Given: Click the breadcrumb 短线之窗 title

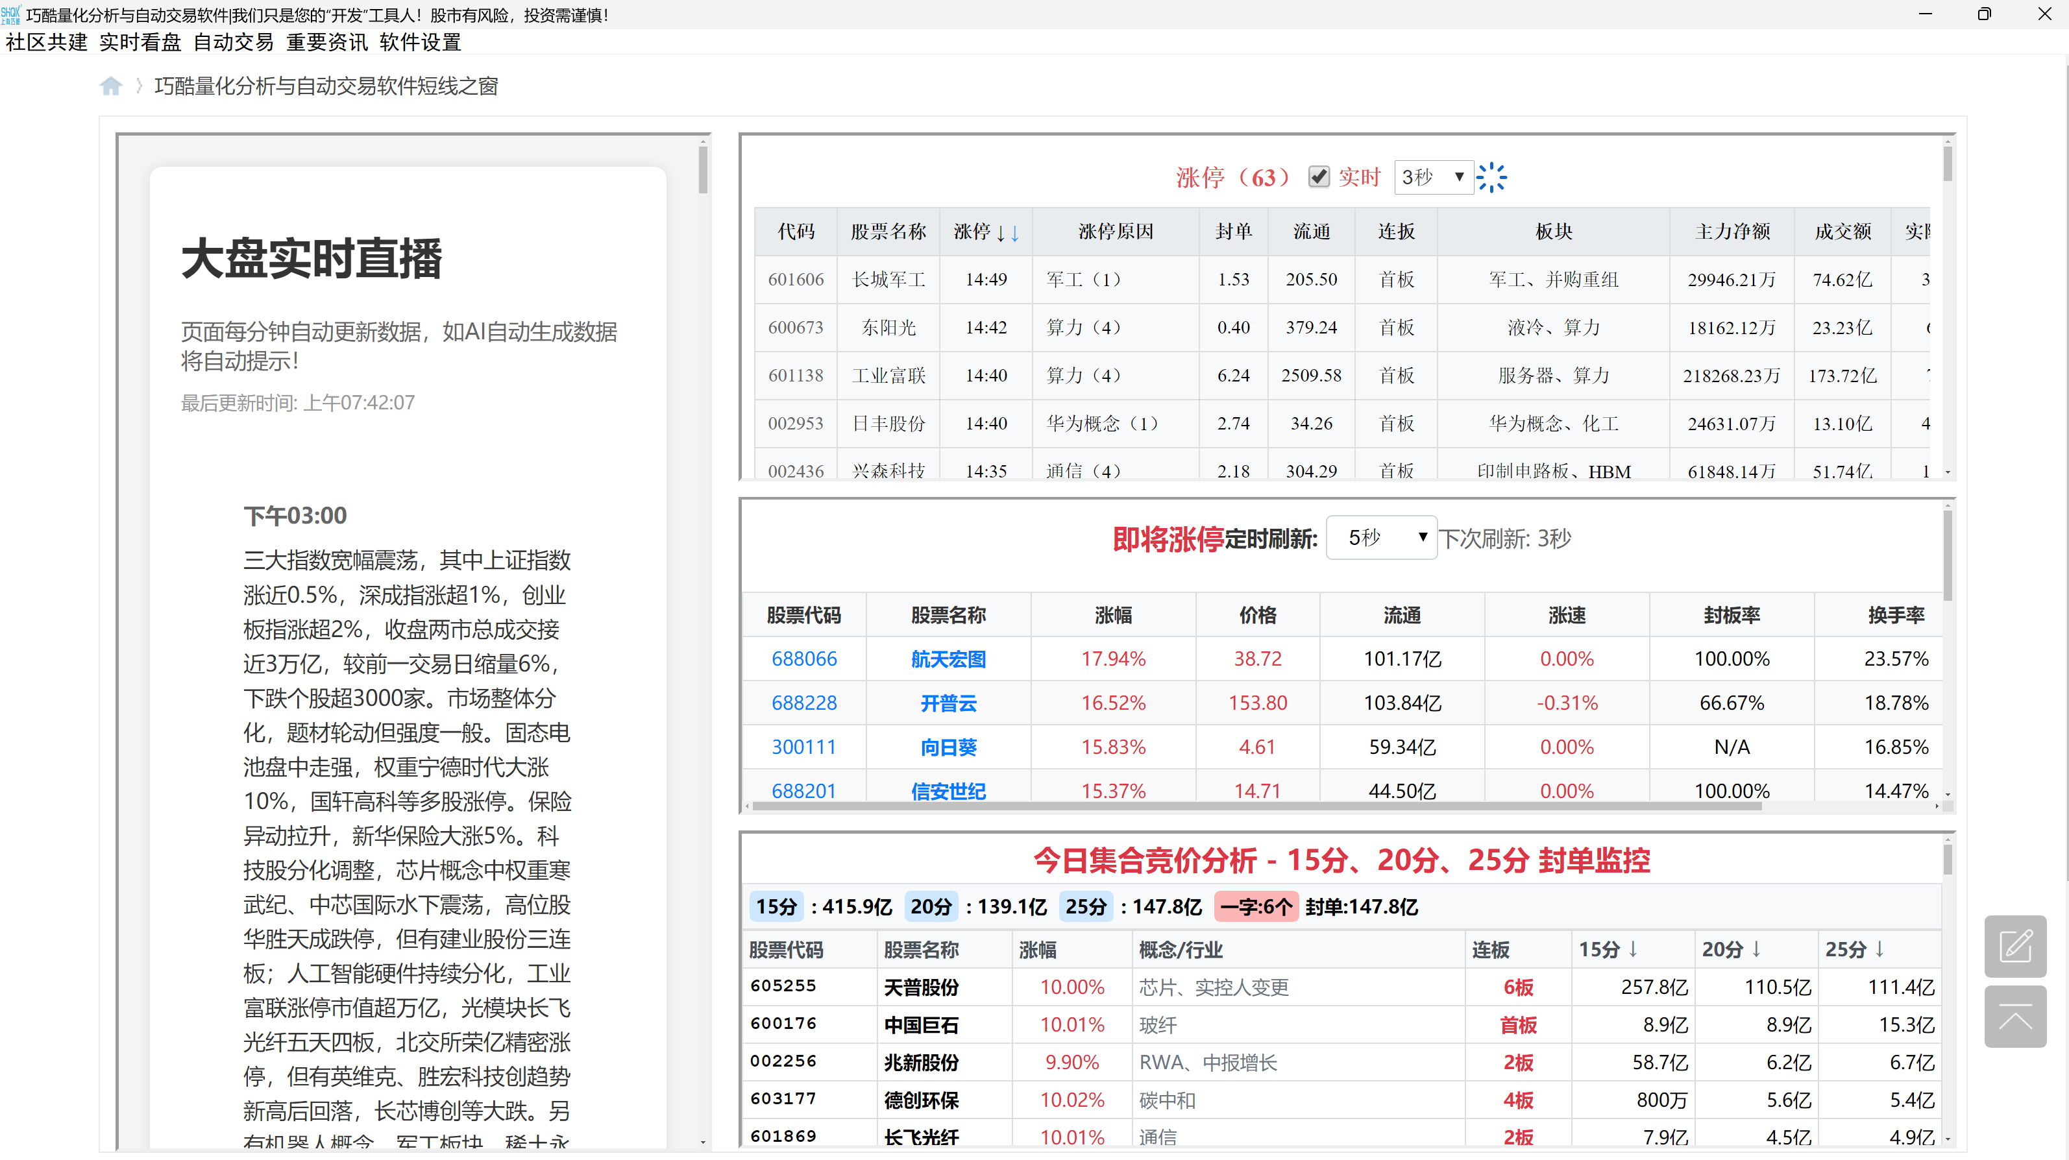Looking at the screenshot, I should click(326, 86).
